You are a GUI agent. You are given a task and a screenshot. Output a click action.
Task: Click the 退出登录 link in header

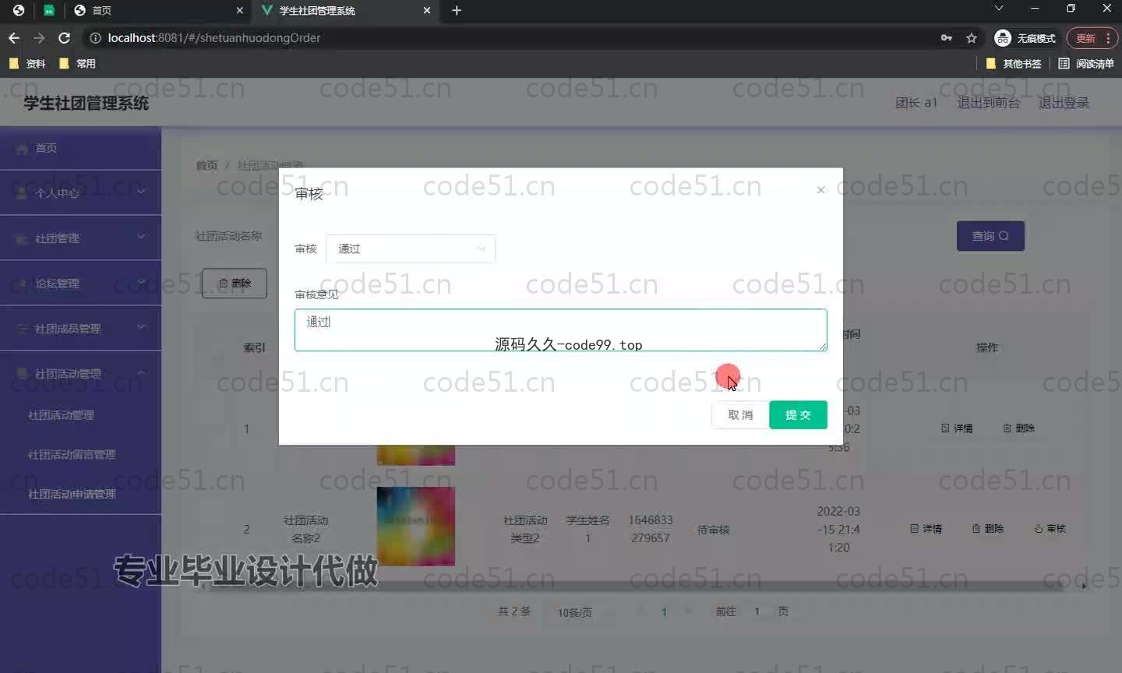point(1064,103)
